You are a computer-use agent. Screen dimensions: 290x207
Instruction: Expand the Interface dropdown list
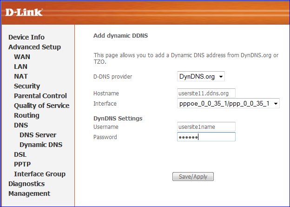click(228, 103)
